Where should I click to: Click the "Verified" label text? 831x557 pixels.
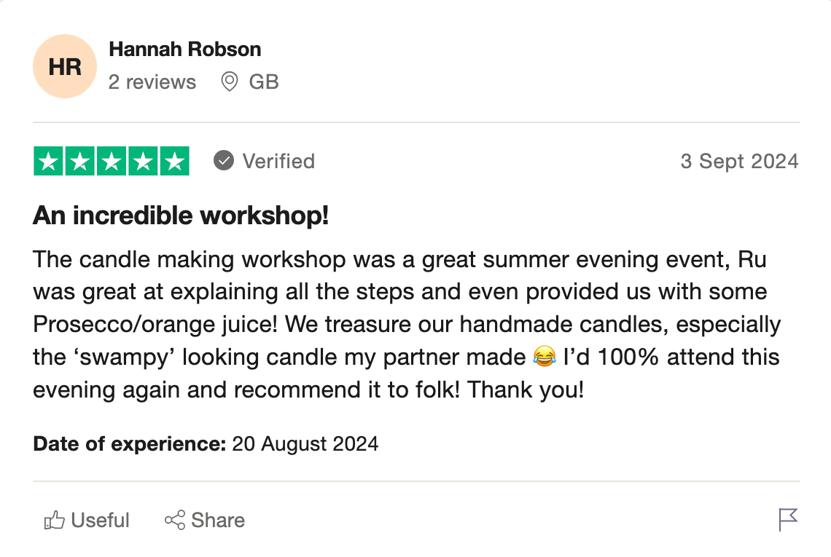pos(278,161)
